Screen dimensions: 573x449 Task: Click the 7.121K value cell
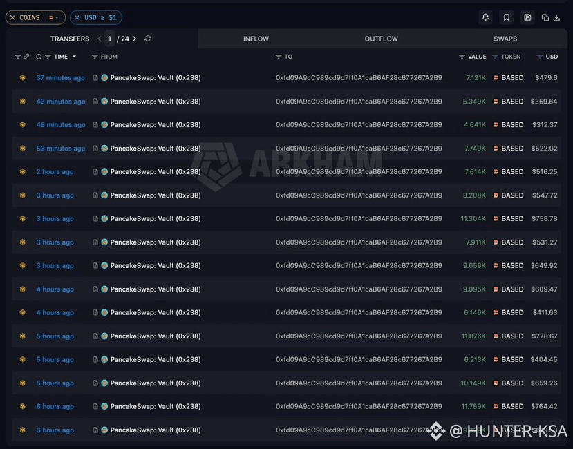pyautogui.click(x=476, y=77)
